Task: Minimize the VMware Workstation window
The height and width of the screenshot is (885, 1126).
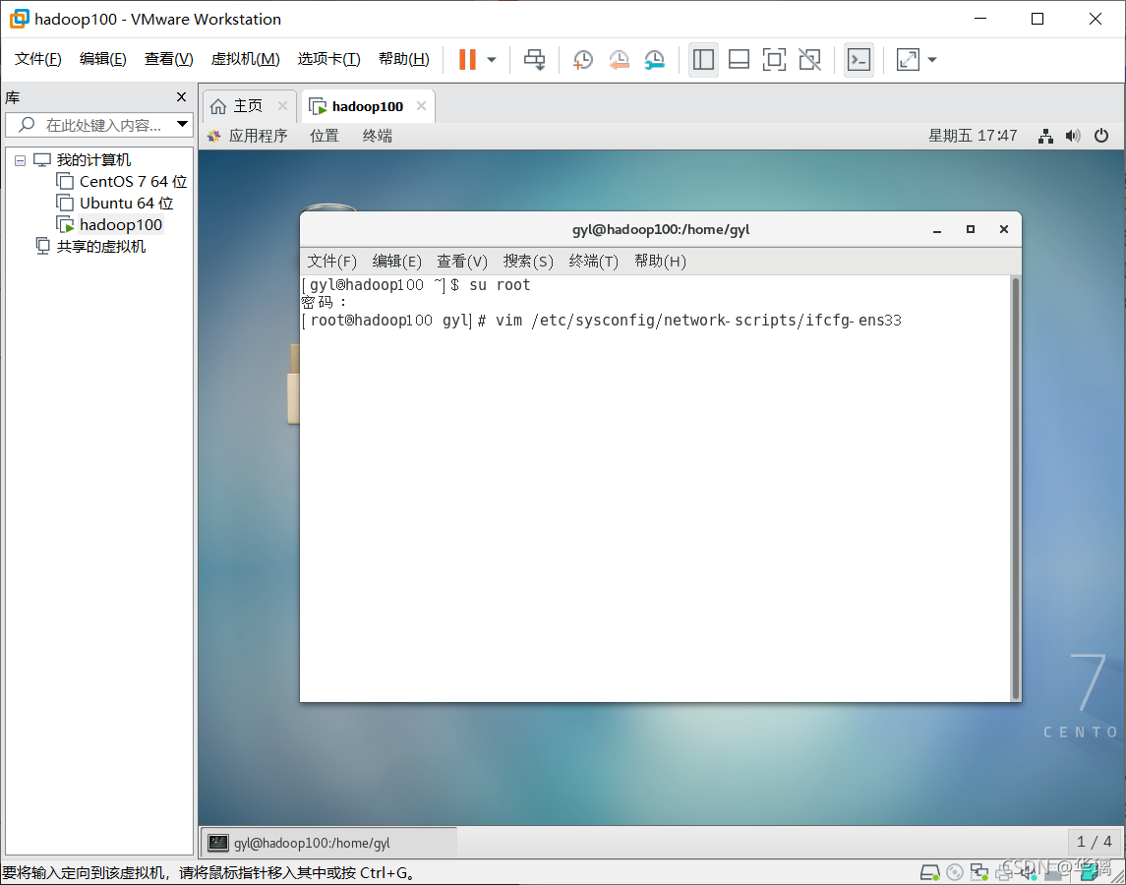Action: [980, 20]
